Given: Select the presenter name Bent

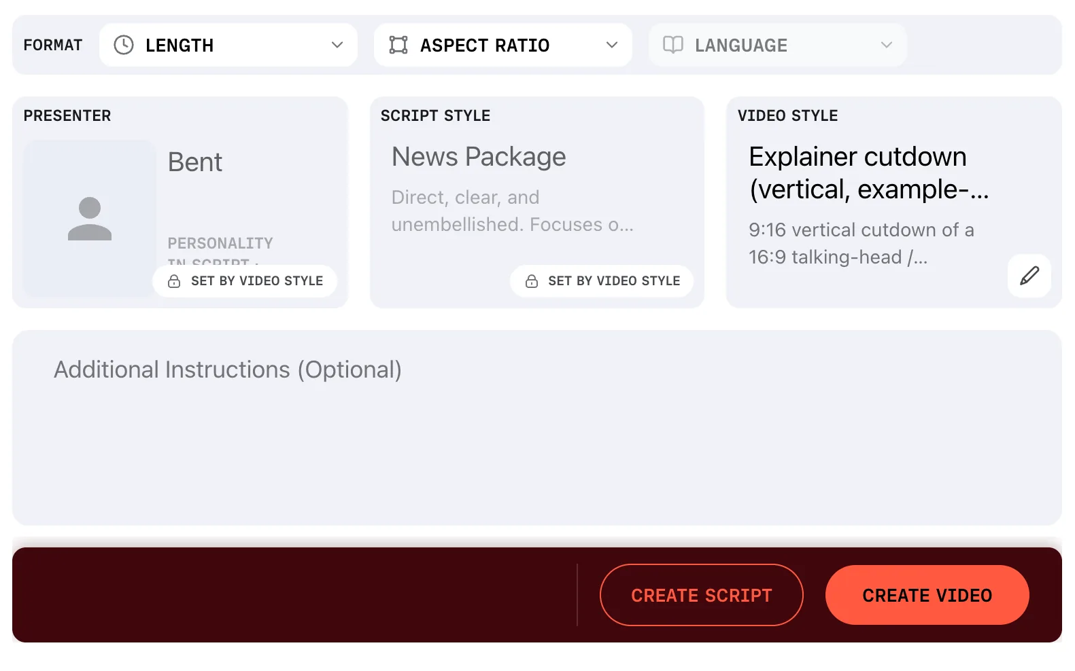Looking at the screenshot, I should (x=195, y=162).
